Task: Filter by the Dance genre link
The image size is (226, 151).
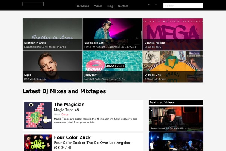Action: pos(65,114)
